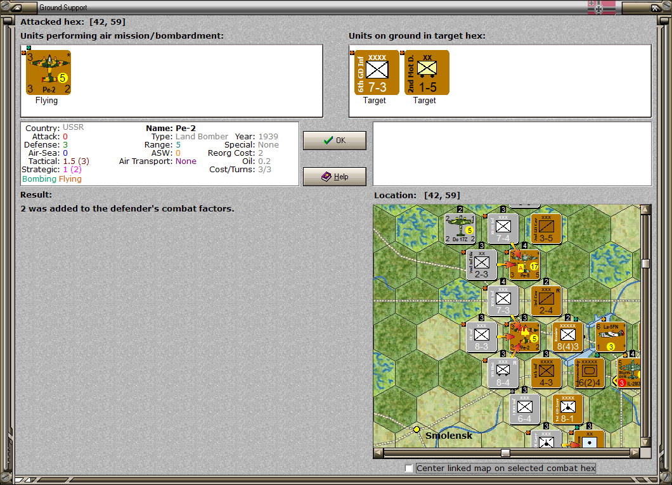This screenshot has width=672, height=485.
Task: Click the Do 17Z bomber counter on map
Action: [460, 228]
